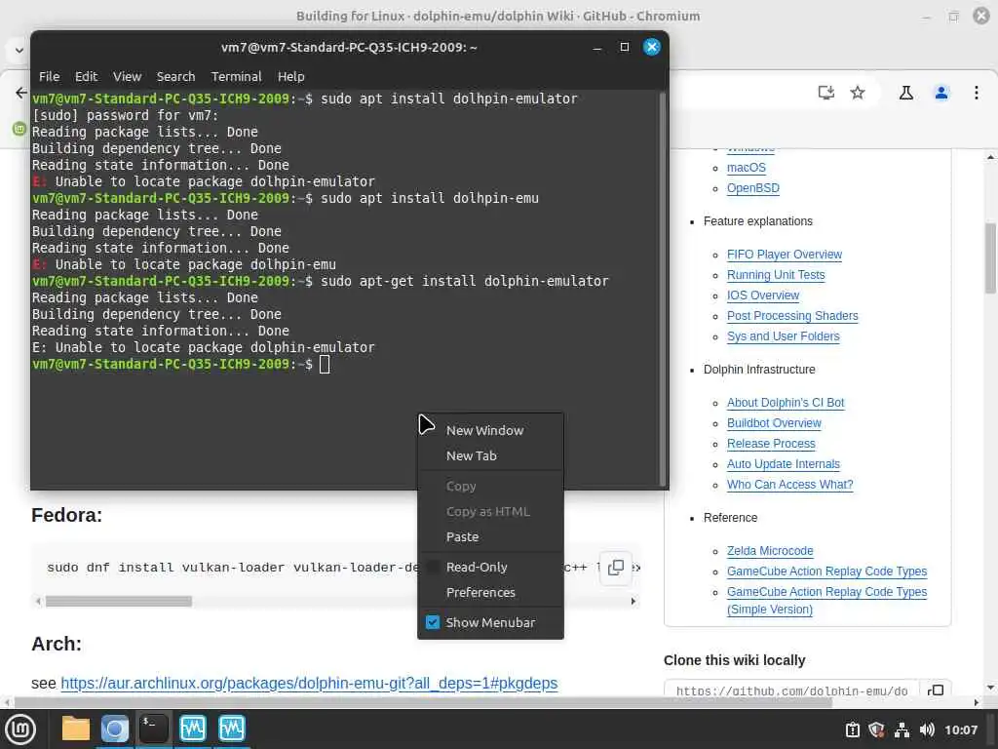The width and height of the screenshot is (998, 749).
Task: Click the page horizontal scrollbar at bottom
Action: tap(423, 702)
